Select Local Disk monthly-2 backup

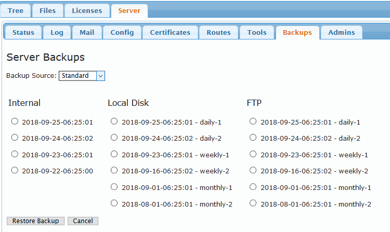(x=114, y=203)
